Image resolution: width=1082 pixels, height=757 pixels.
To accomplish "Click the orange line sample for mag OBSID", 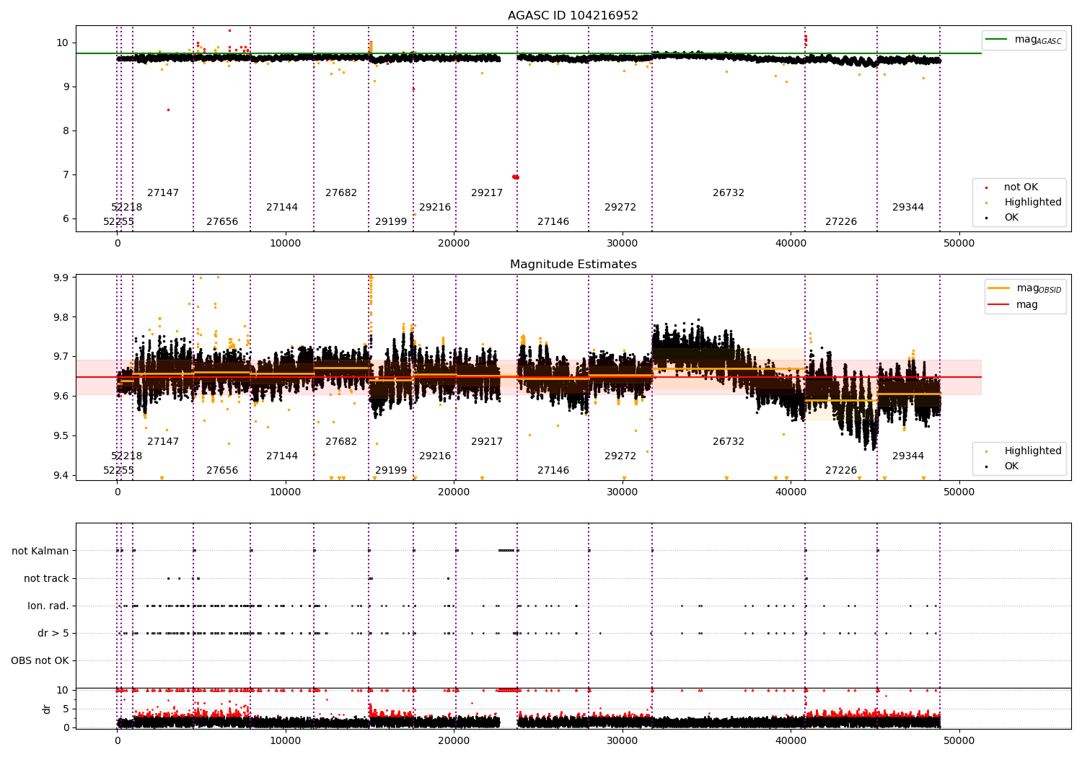I will click(x=998, y=288).
